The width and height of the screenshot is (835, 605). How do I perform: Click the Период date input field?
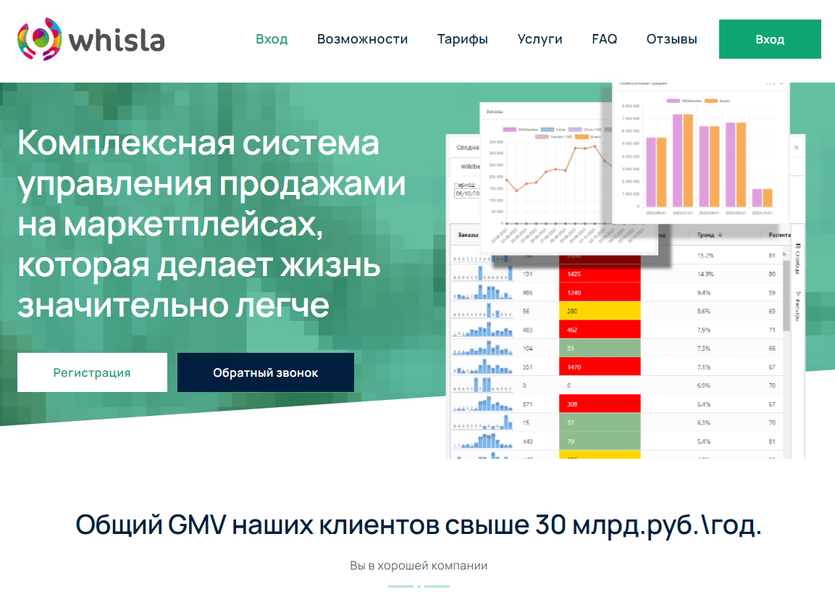(x=467, y=194)
